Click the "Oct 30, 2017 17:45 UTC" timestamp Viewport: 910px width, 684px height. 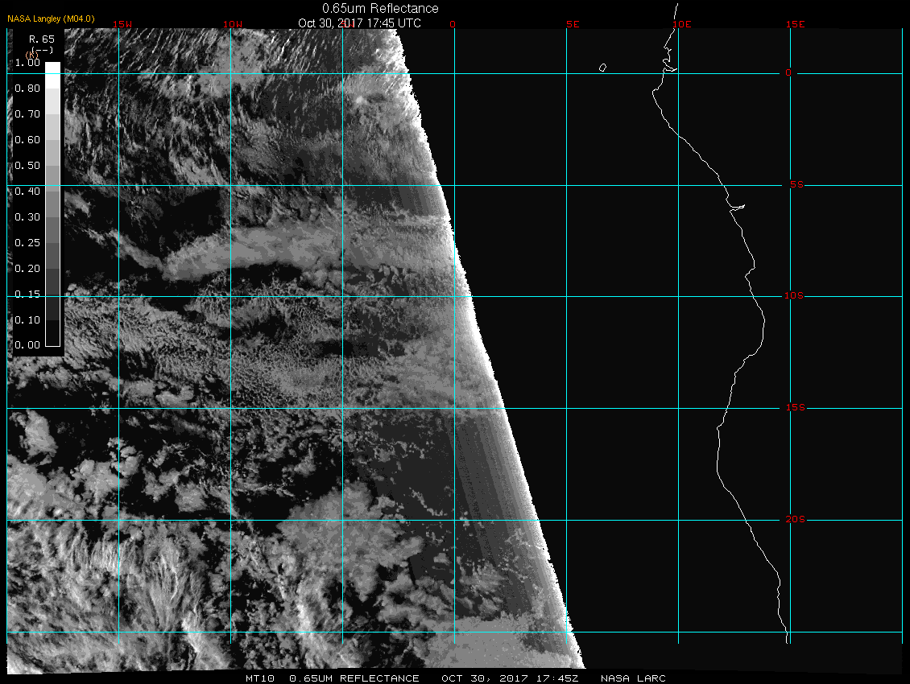tap(359, 23)
